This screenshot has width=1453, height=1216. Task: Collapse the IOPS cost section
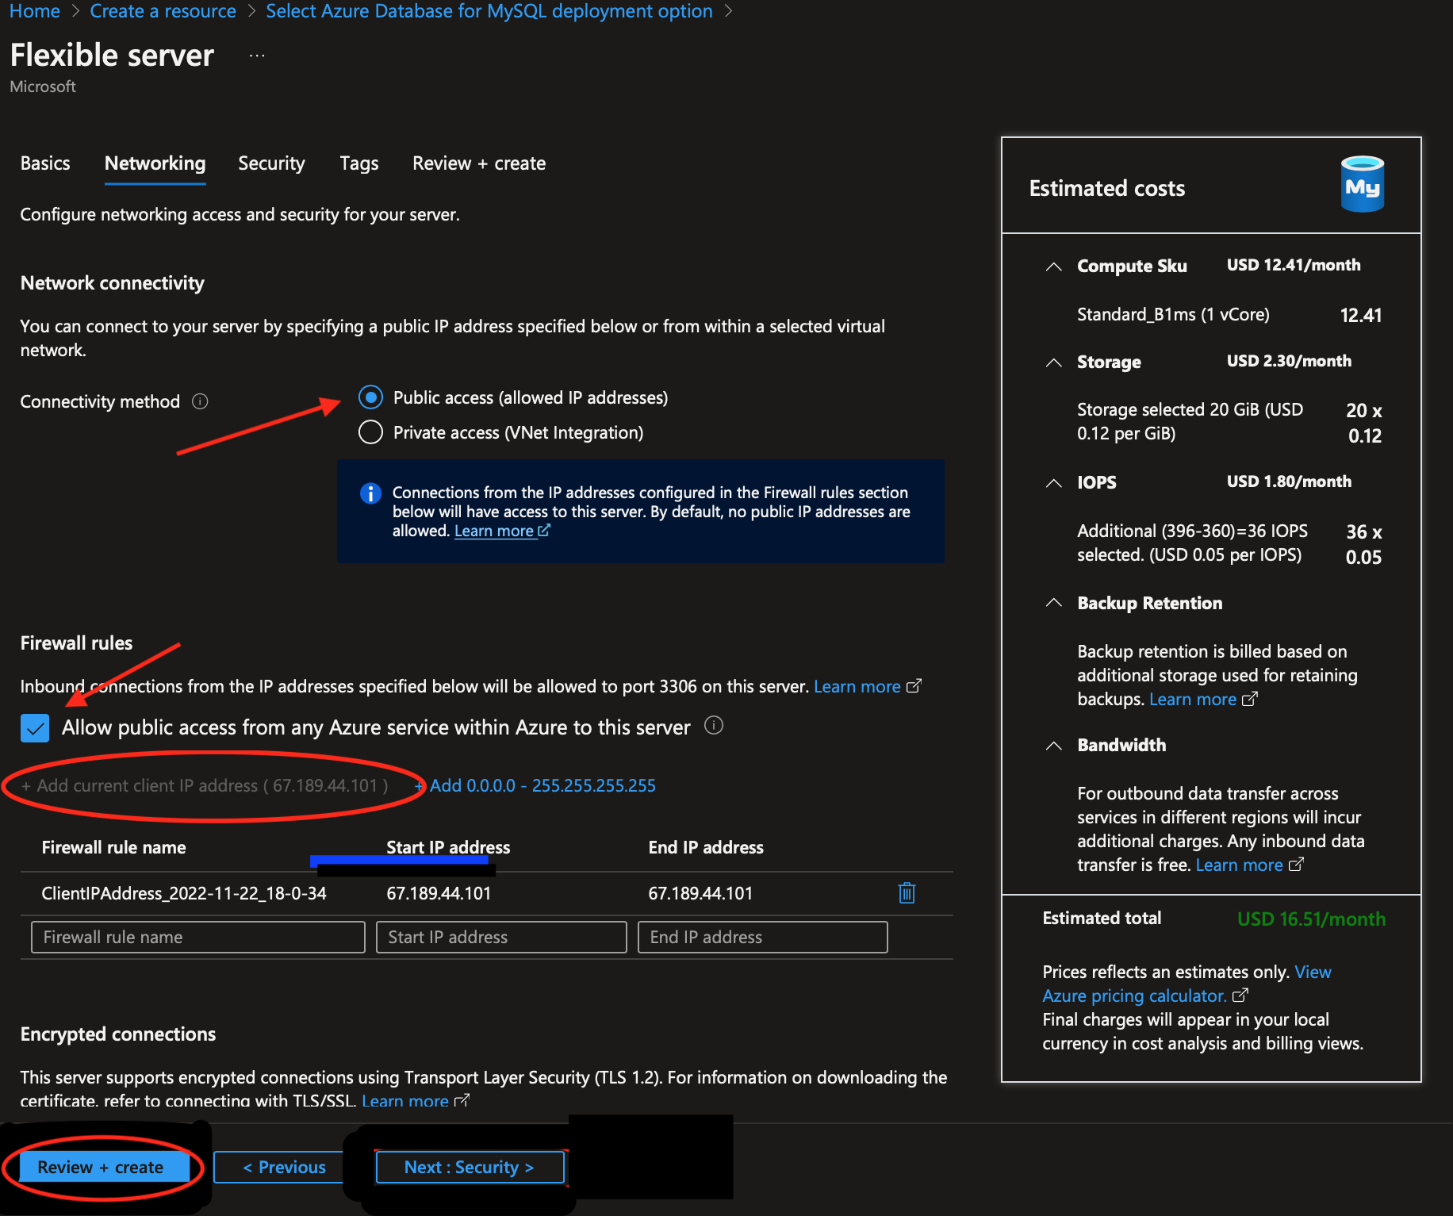coord(1053,483)
